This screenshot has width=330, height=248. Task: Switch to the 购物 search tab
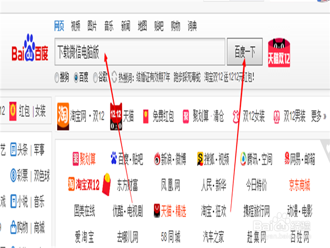(x=175, y=26)
